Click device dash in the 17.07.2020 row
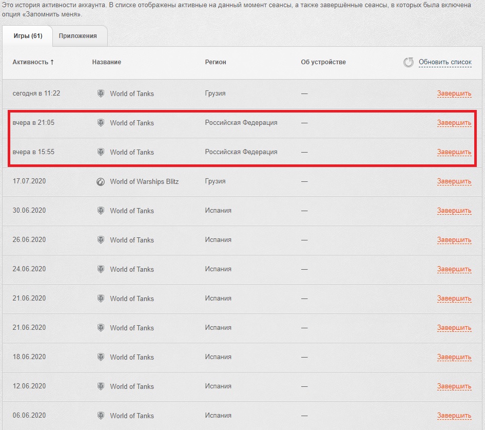485x430 pixels. 304,181
